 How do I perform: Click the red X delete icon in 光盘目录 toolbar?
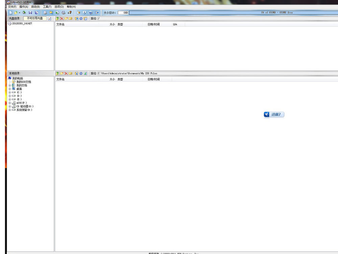62,19
